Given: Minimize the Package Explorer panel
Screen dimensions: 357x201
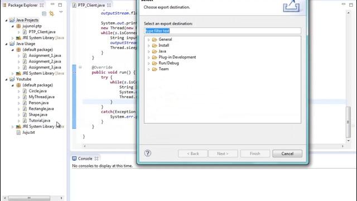Looking at the screenshot, I should 52,4.
